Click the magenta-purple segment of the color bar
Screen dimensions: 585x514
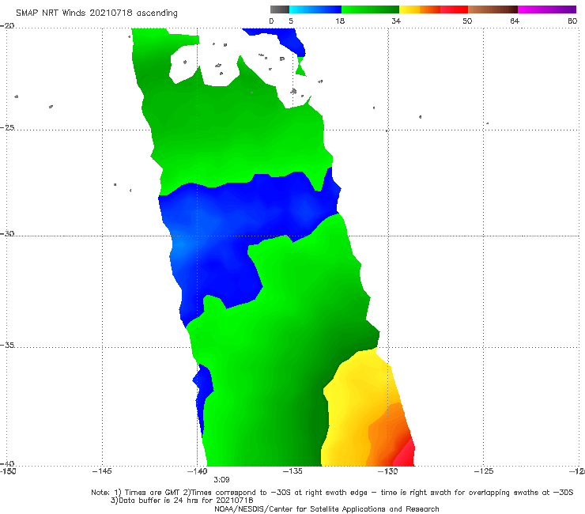(x=547, y=9)
